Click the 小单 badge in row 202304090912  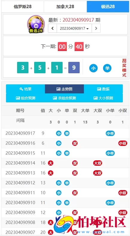click(110, 183)
